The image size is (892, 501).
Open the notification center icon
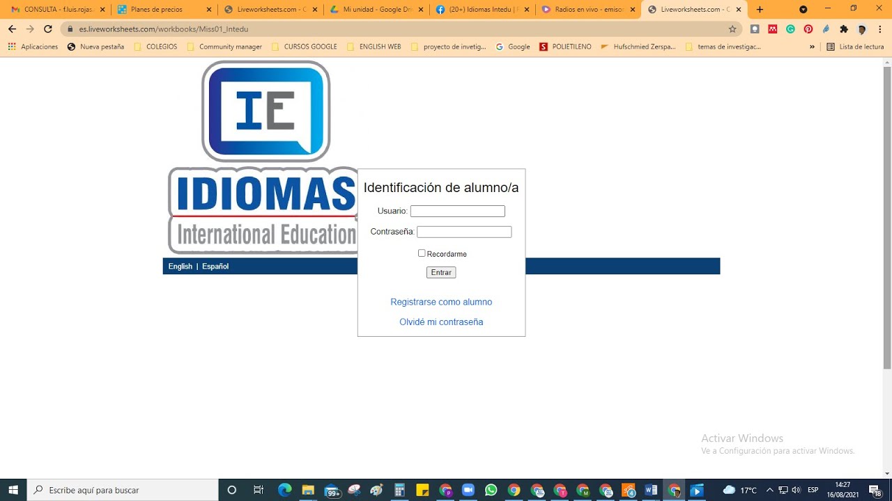[x=875, y=490]
